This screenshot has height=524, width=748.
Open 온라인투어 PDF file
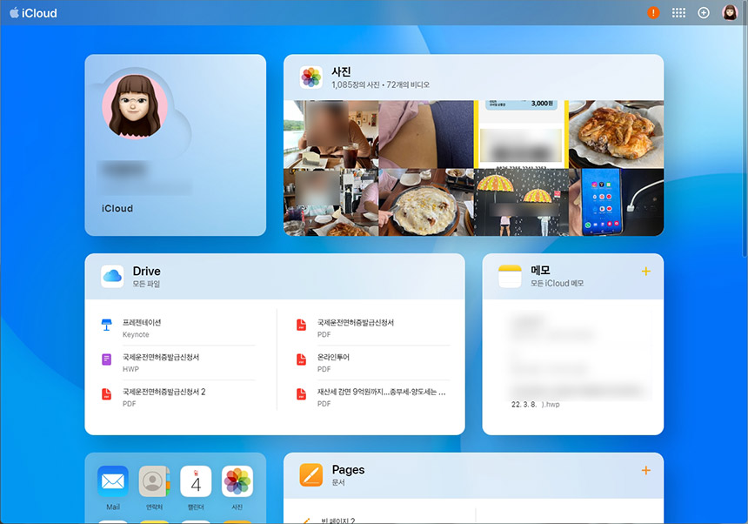pos(372,363)
